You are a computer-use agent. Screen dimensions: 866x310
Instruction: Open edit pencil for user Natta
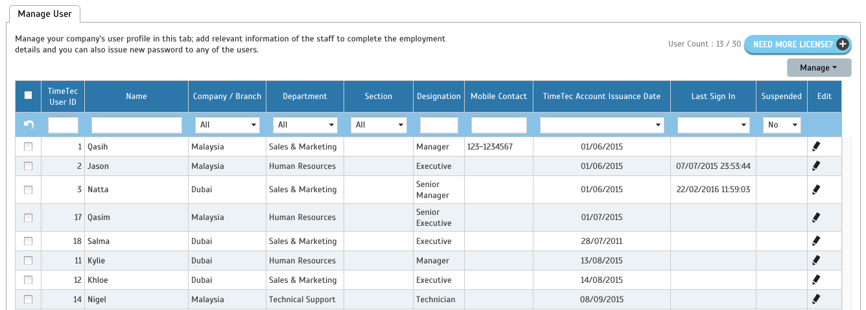click(x=816, y=190)
